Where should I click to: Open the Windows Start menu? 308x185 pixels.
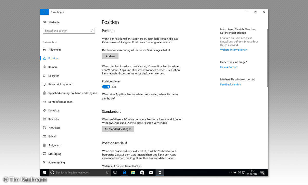[x=44, y=172]
